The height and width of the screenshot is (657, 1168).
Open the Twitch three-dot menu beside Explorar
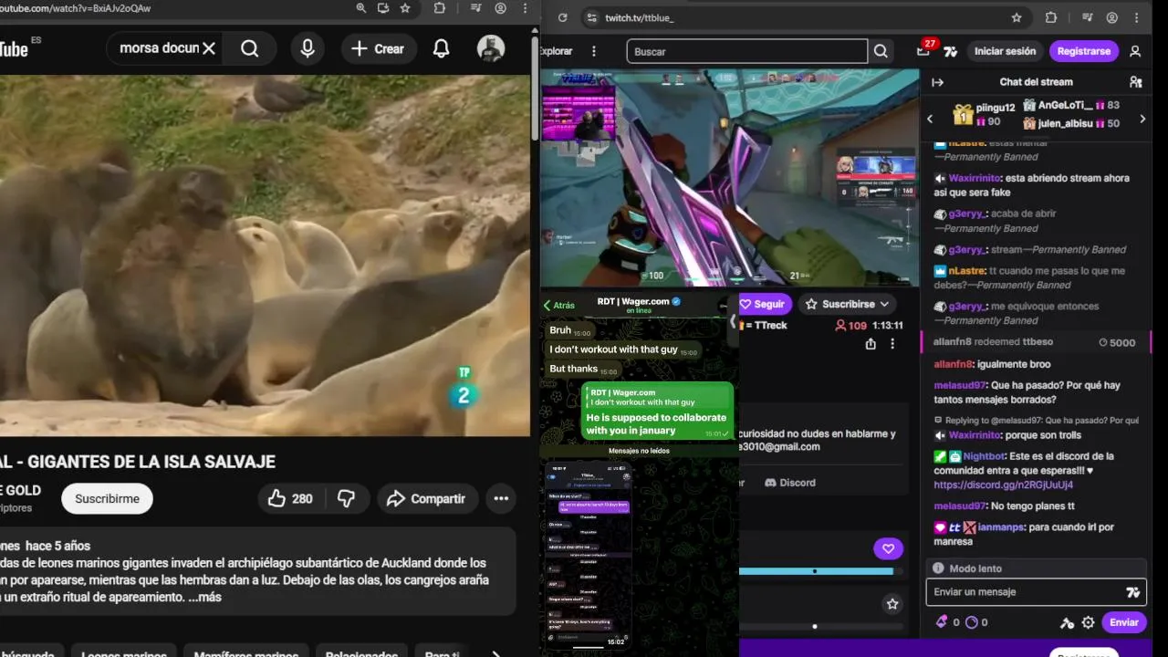594,51
